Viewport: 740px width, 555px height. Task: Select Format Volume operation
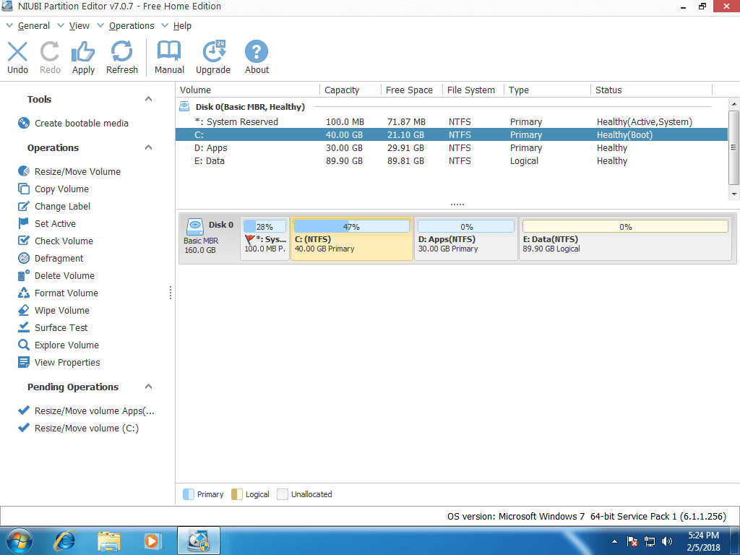58,293
